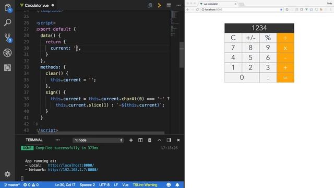Click the calculator display showing 1234

[259, 28]
